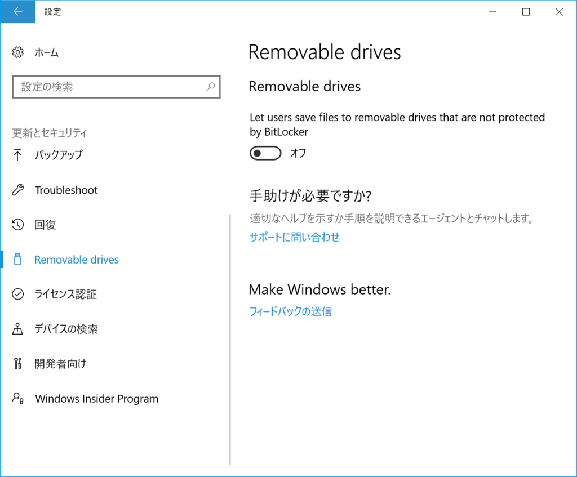Open the フィードバックの送信 link
Screen dimensions: 577x477
tap(290, 312)
